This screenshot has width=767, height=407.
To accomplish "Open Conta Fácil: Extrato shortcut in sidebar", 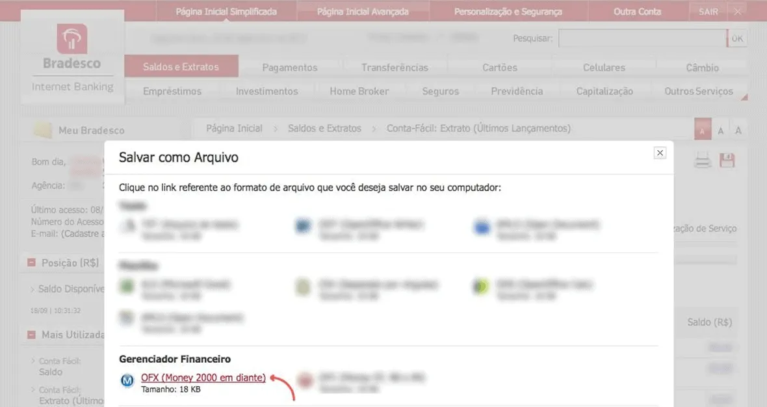I will (x=71, y=395).
